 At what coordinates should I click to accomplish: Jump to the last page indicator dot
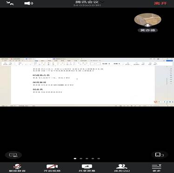click(x=99, y=159)
